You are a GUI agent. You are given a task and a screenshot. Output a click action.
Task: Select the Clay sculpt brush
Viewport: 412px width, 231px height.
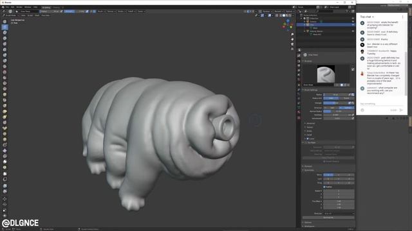tap(5, 33)
